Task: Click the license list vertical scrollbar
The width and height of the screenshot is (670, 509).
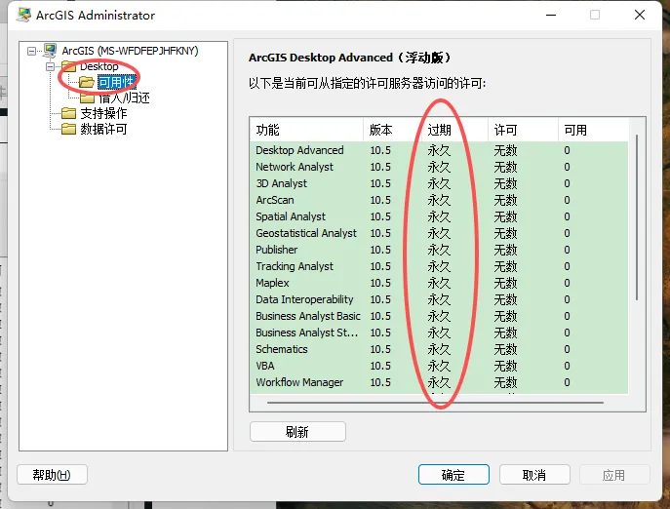Action: pos(637,217)
